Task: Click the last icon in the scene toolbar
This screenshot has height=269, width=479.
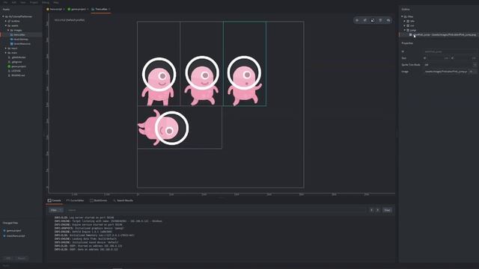Action: point(388,20)
